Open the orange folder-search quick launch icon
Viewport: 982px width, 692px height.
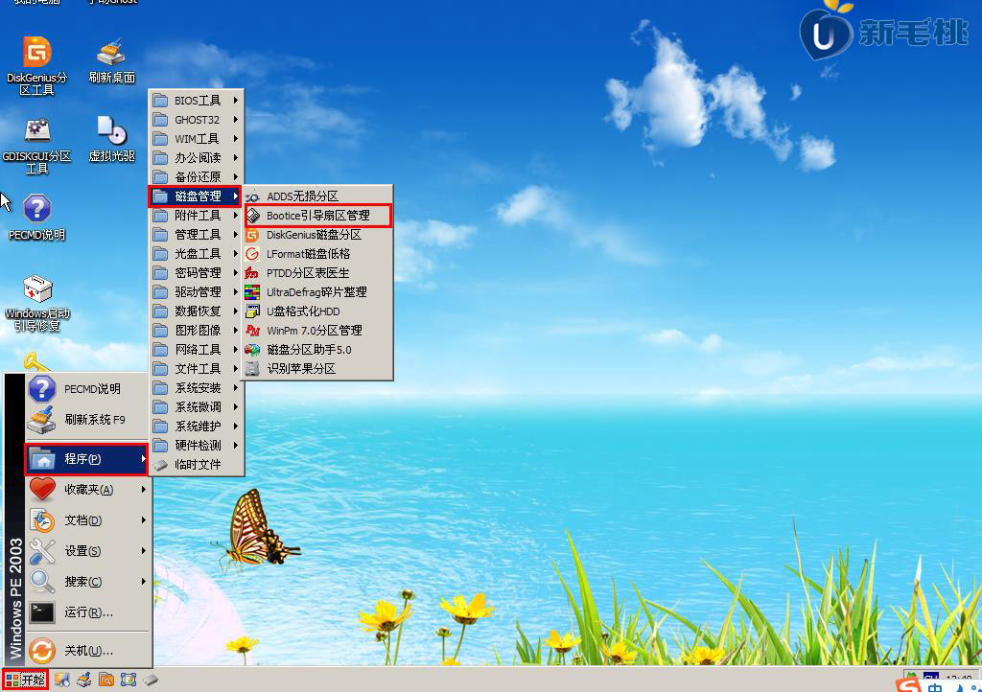[x=106, y=680]
